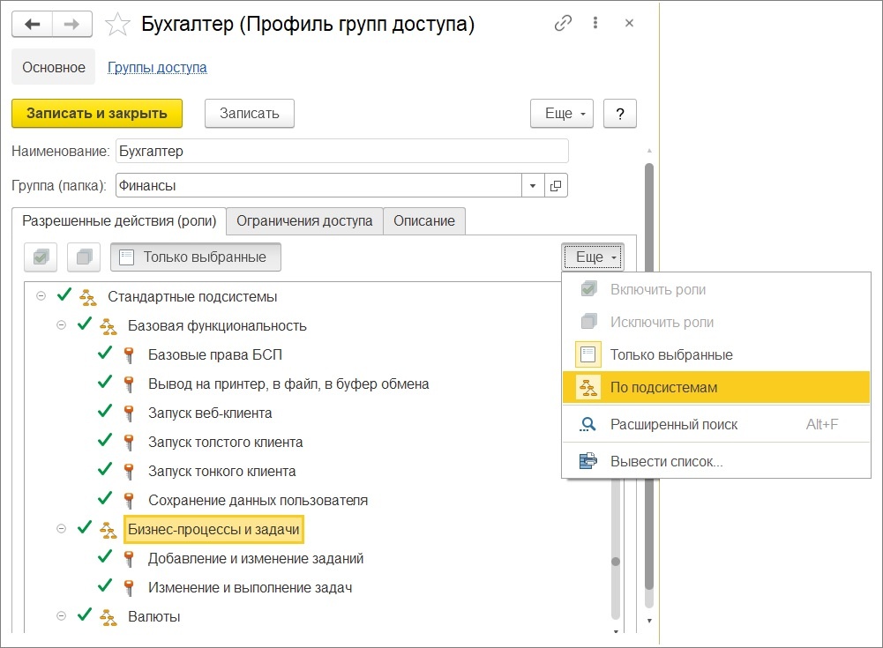The image size is (883, 648).
Task: Select Сохранение данных пользователя row text
Action: coord(258,501)
